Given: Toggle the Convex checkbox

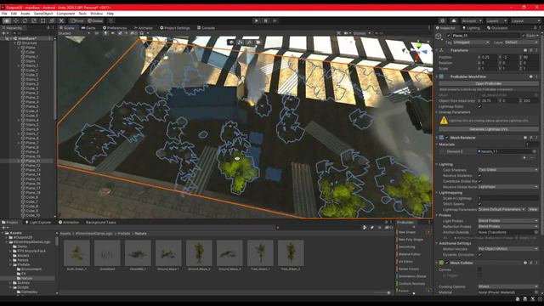Looking at the screenshot, I should point(479,269).
